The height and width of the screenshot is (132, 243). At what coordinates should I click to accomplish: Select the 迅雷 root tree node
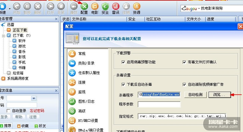10,24
